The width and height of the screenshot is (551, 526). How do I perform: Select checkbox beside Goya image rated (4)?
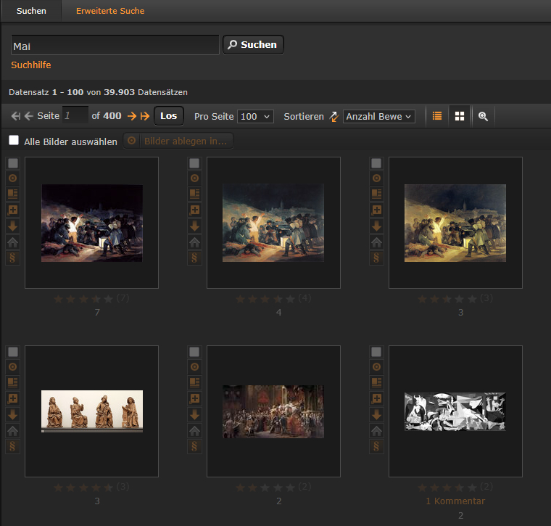tap(194, 163)
